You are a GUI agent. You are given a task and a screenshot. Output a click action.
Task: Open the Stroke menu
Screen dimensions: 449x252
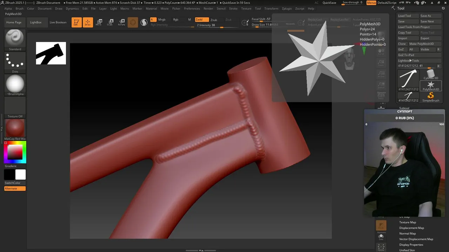click(233, 8)
